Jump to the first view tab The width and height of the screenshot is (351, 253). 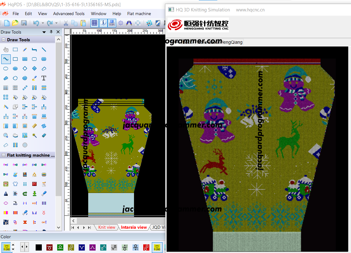coord(73,227)
